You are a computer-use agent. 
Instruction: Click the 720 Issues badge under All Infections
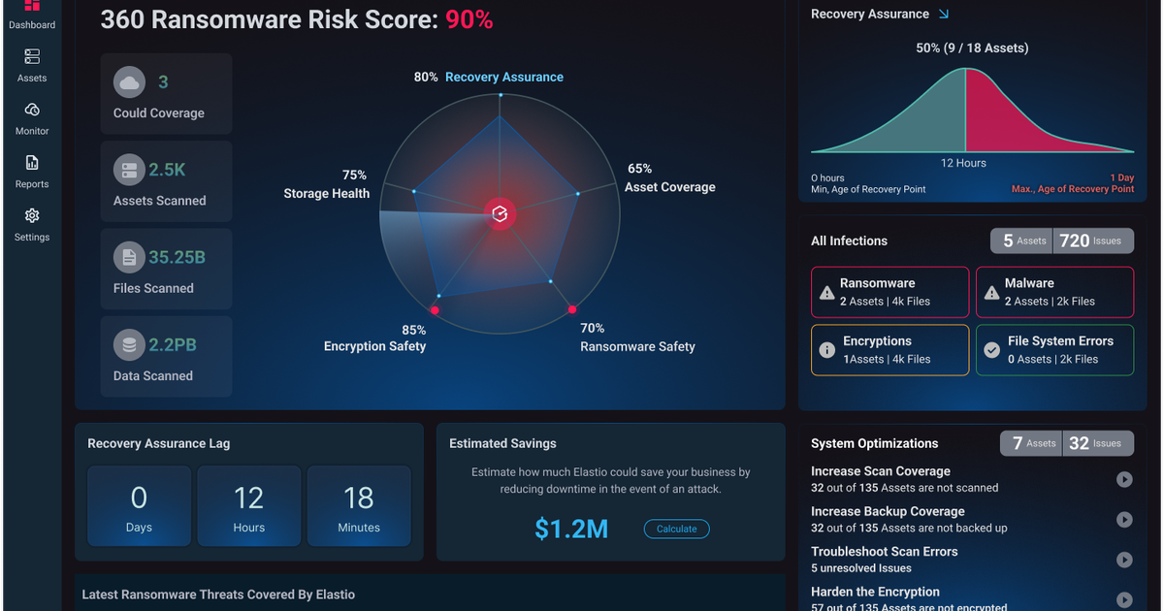pyautogui.click(x=1093, y=241)
